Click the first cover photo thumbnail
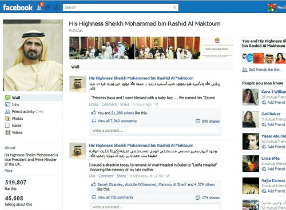 (x=85, y=48)
